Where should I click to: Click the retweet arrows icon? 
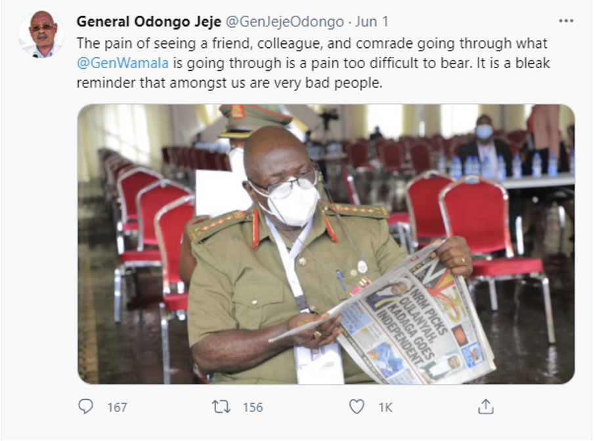[221, 407]
